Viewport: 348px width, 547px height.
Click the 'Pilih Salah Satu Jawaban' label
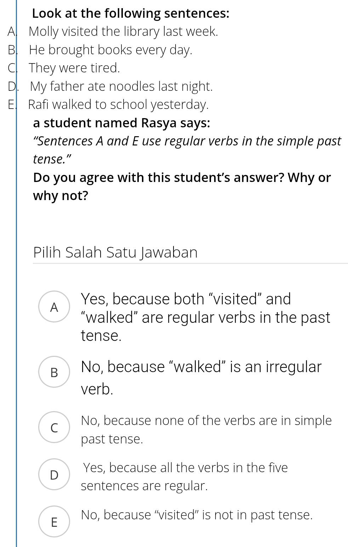(115, 252)
